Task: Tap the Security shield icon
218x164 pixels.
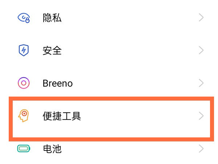Action: coord(24,50)
